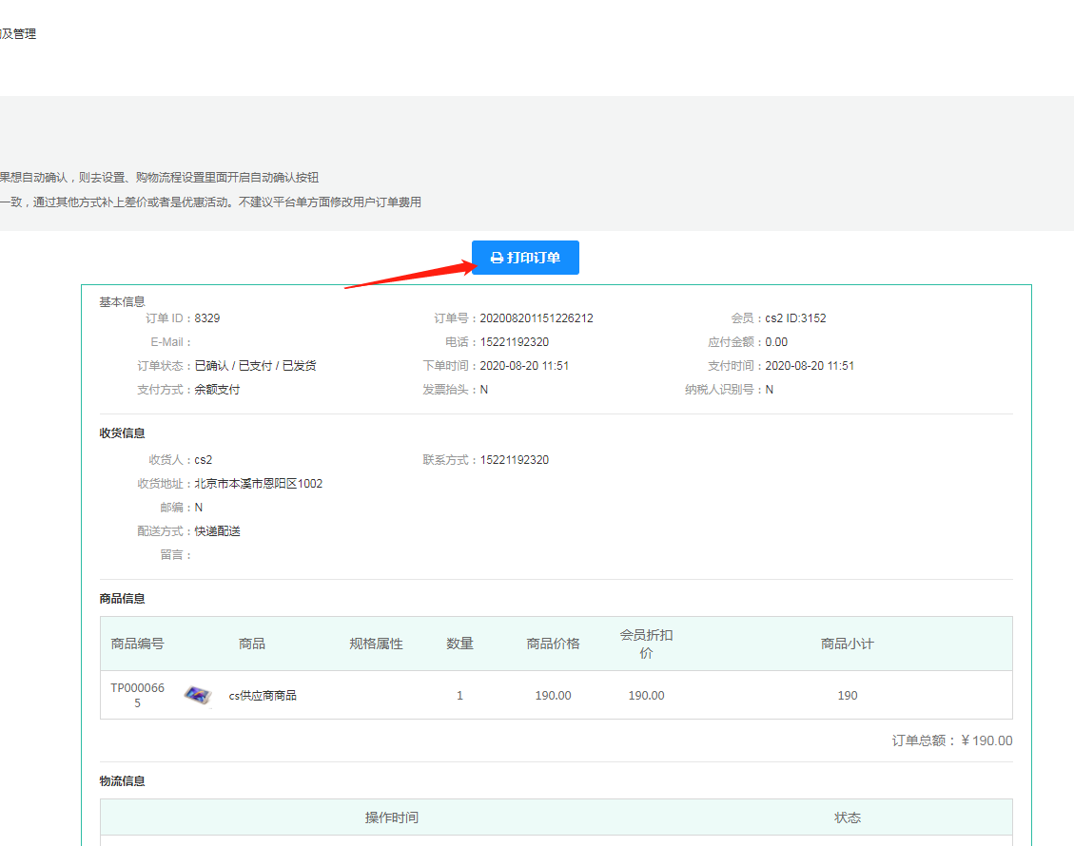Click the 商品价格 column header

[x=553, y=644]
